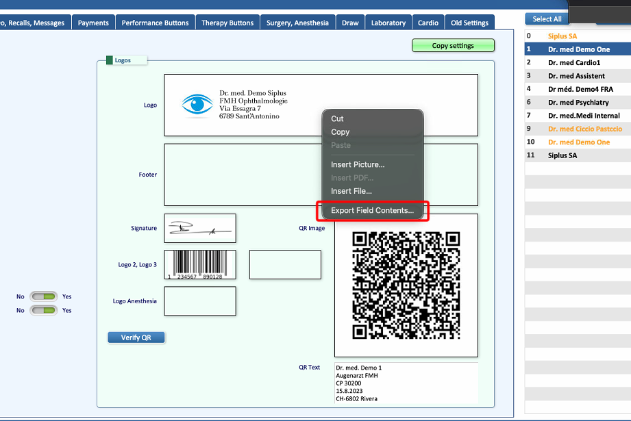Click the Select All button
The height and width of the screenshot is (421, 631).
coord(547,19)
